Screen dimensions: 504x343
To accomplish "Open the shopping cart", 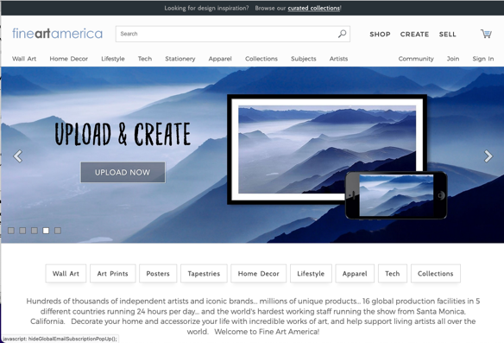I will click(486, 34).
